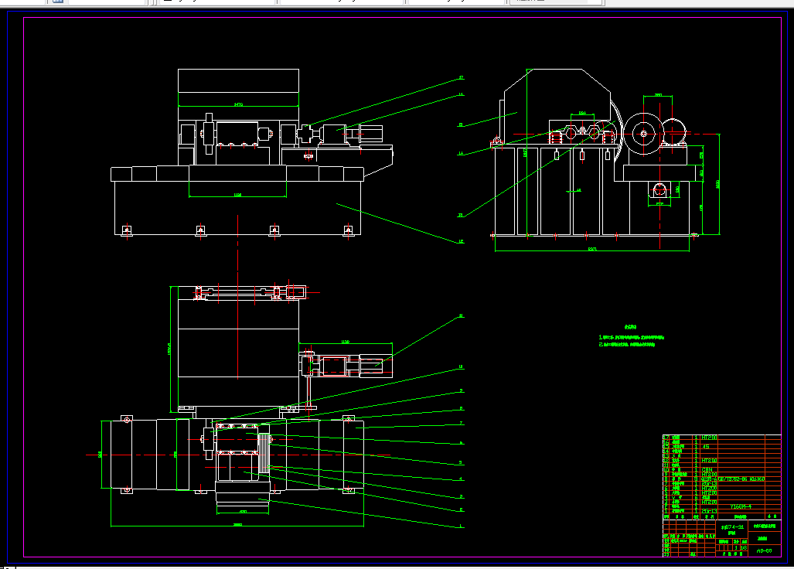Select the "A0-00" drawing number in the title block
Image resolution: width=794 pixels, height=569 pixels.
764,550
